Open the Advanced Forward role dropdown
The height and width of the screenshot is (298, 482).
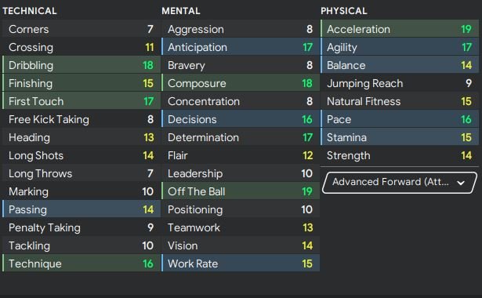[400, 183]
